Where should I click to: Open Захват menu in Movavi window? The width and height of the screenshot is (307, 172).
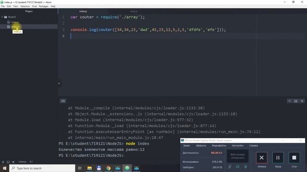(x=187, y=146)
